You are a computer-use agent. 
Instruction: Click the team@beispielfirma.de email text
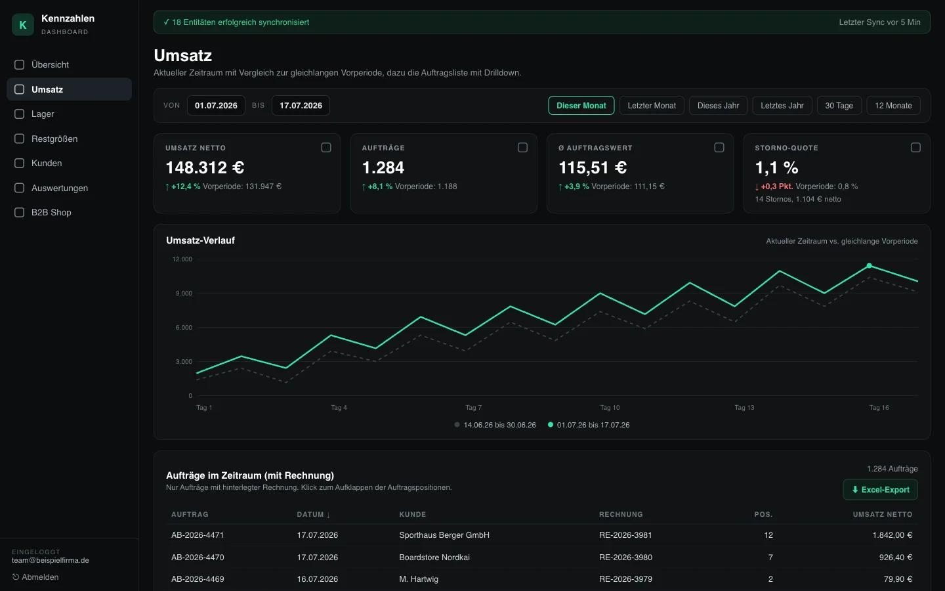[51, 560]
